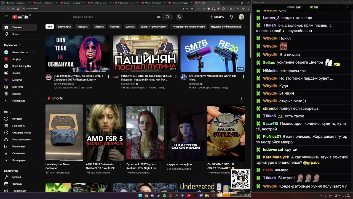Open YouTube notifications bell
This screenshot has width=353, height=199.
tap(231, 17)
